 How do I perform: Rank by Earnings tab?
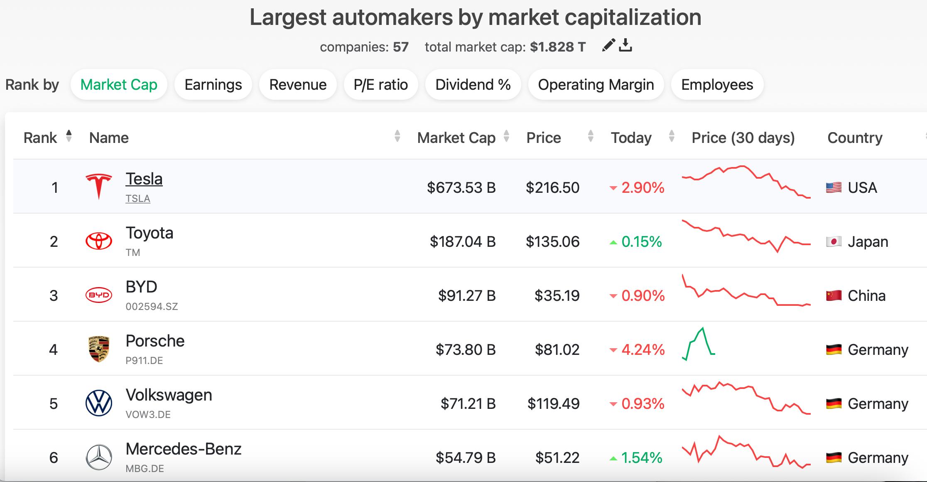tap(213, 85)
